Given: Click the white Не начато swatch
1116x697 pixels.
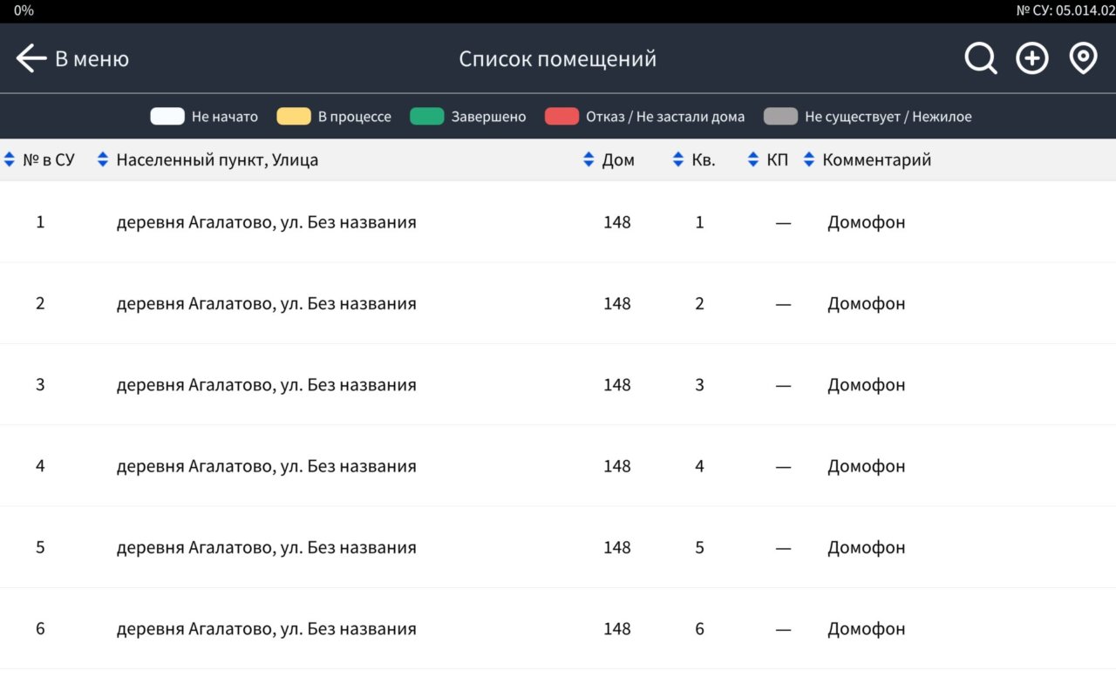Looking at the screenshot, I should pos(167,117).
